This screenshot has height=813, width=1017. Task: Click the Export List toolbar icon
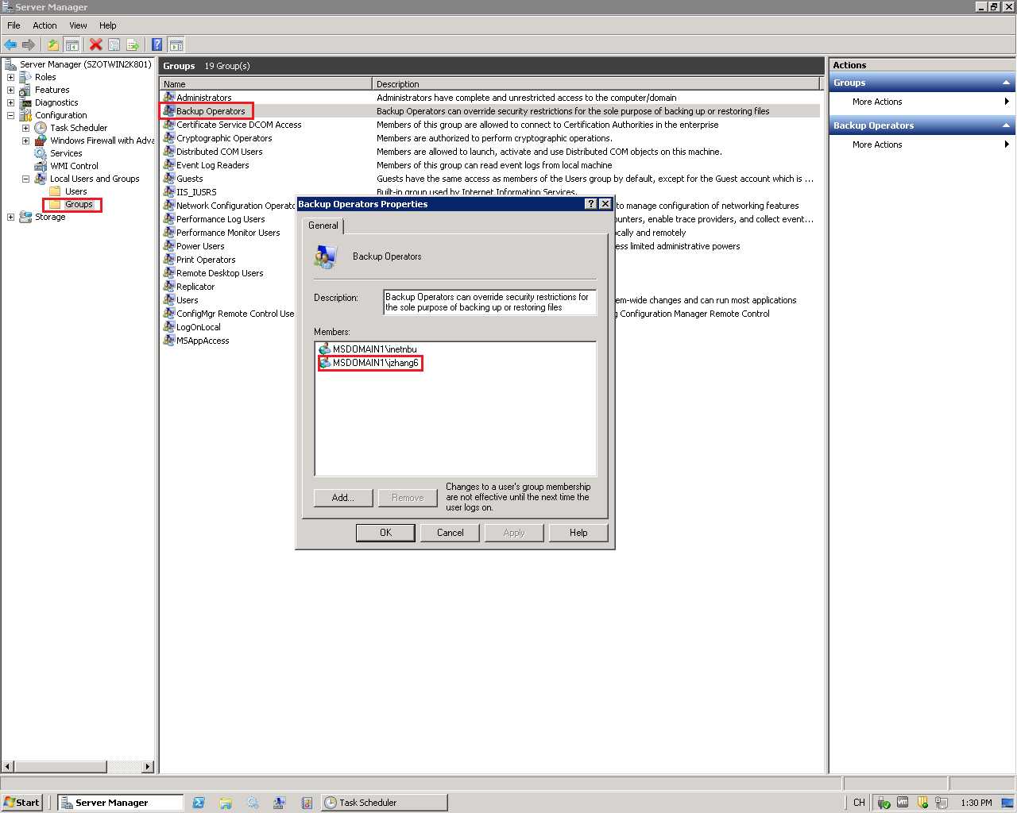point(132,44)
